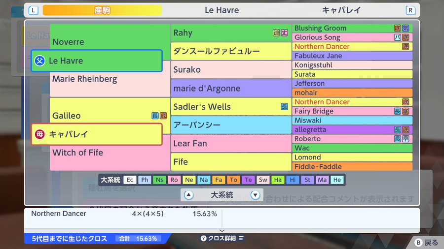Click the red 母 dam icon

[x=39, y=134]
